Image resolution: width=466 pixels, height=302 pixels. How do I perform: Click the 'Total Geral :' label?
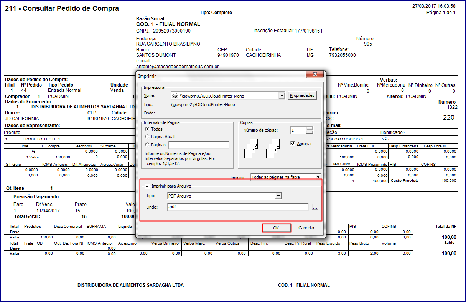pyautogui.click(x=27, y=216)
